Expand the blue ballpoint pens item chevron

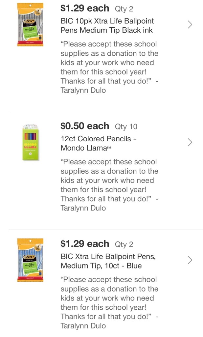190,260
